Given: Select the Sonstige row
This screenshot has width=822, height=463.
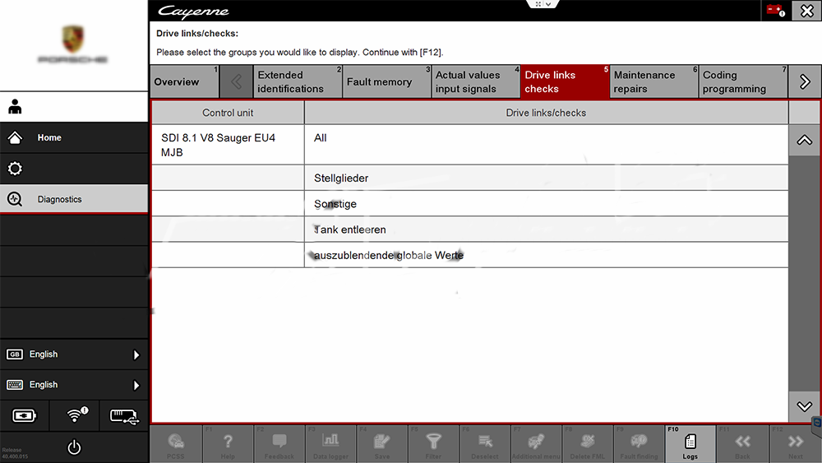Looking at the screenshot, I should pyautogui.click(x=546, y=203).
